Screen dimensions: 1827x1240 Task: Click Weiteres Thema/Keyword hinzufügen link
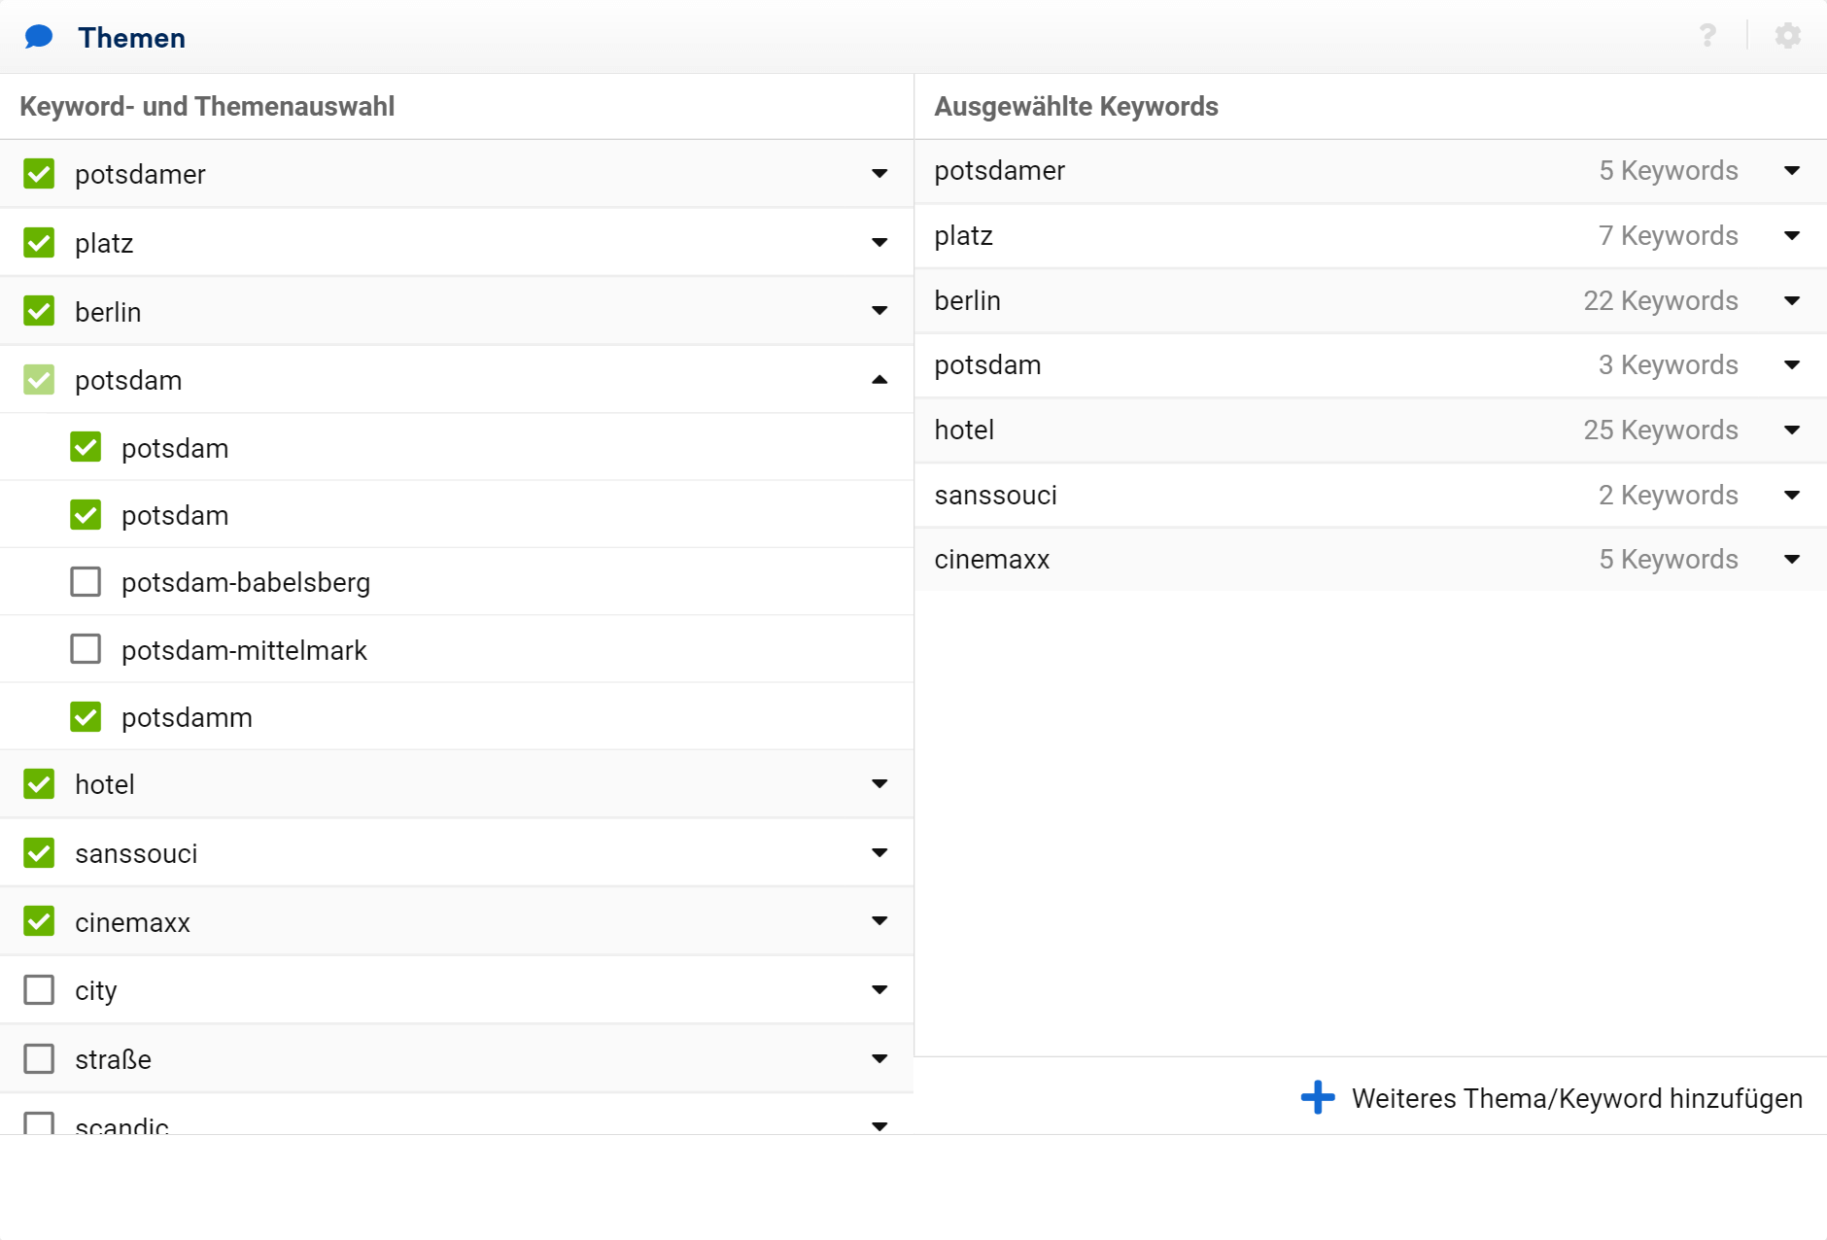click(x=1576, y=1098)
